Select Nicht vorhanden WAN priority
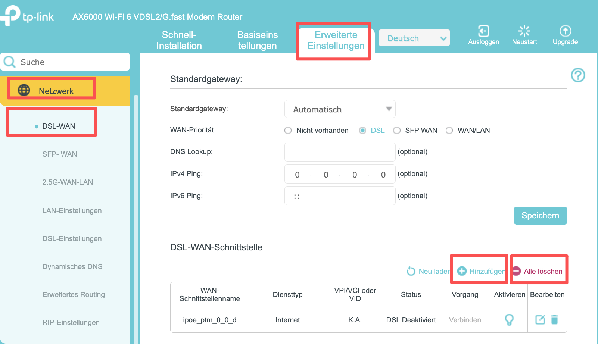This screenshot has height=344, width=598. click(x=288, y=130)
